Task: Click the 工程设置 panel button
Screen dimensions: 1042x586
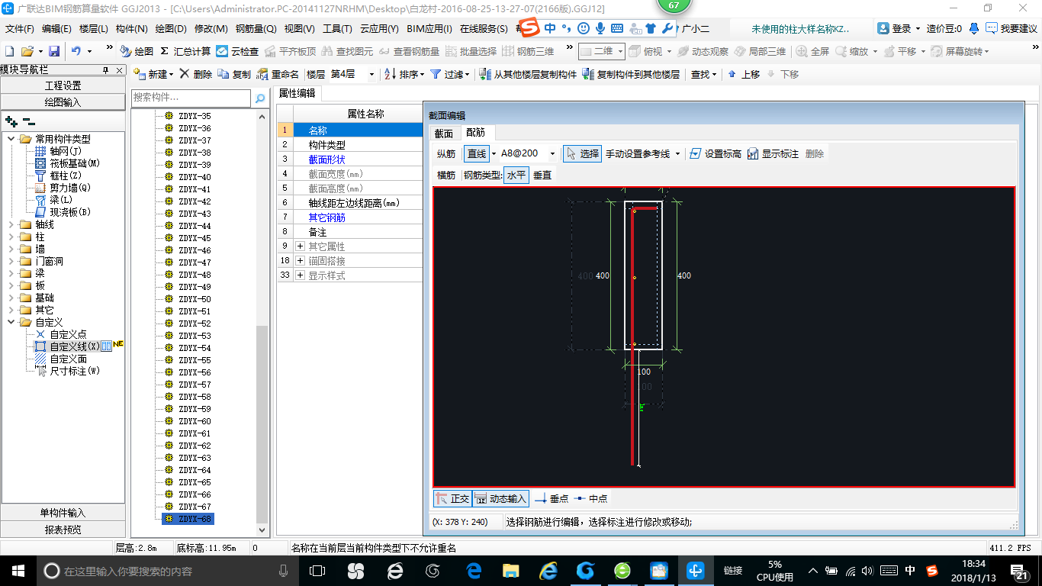Action: coord(63,85)
